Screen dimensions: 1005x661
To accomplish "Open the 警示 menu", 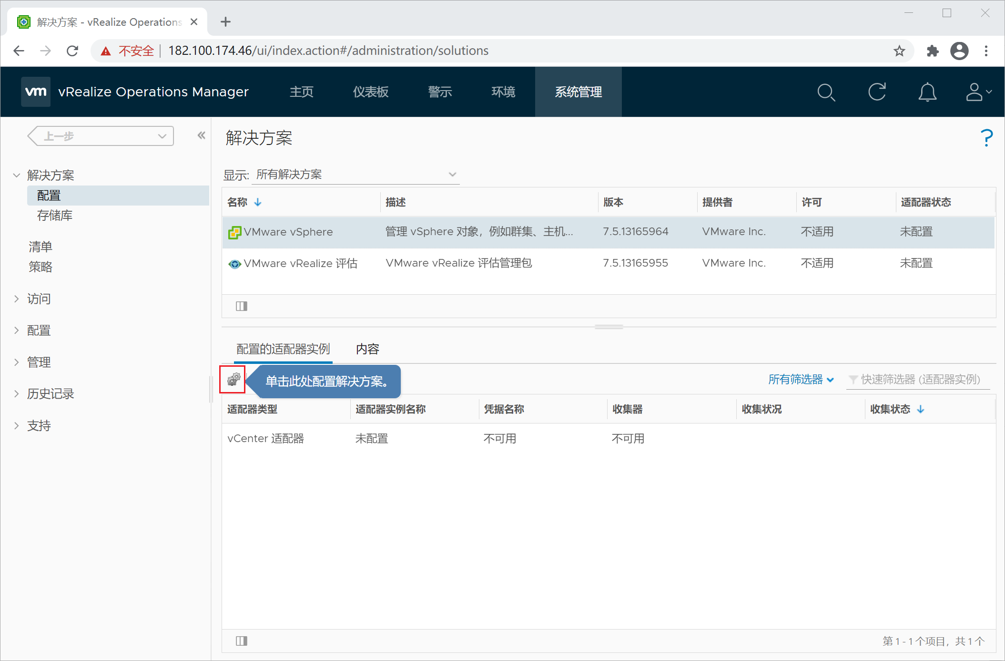I will pos(440,92).
